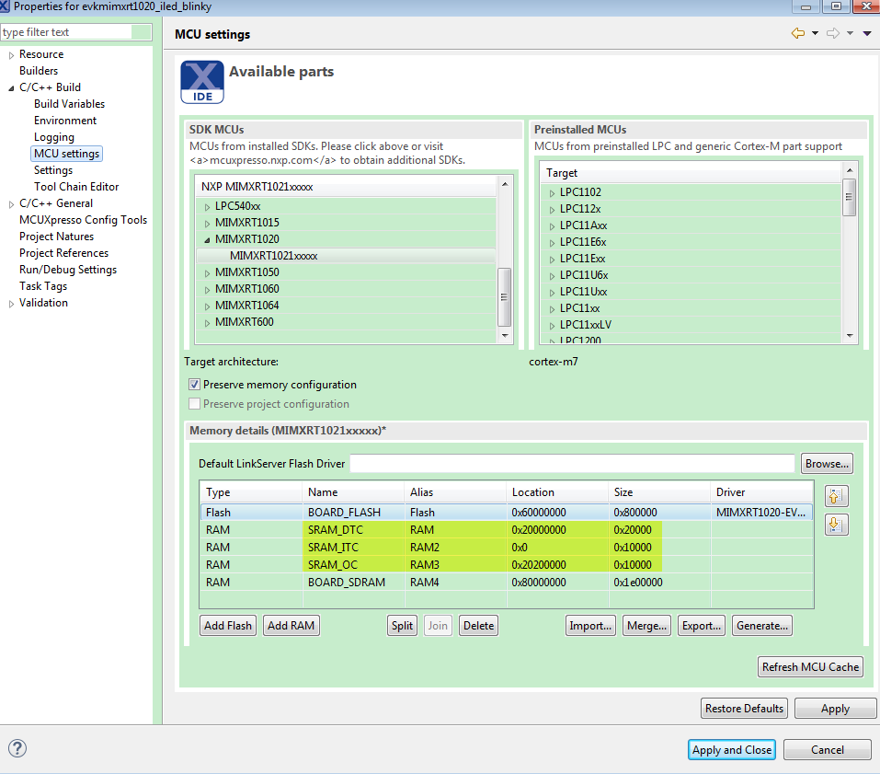Click Default LinkServer Flash Driver field

click(x=572, y=464)
